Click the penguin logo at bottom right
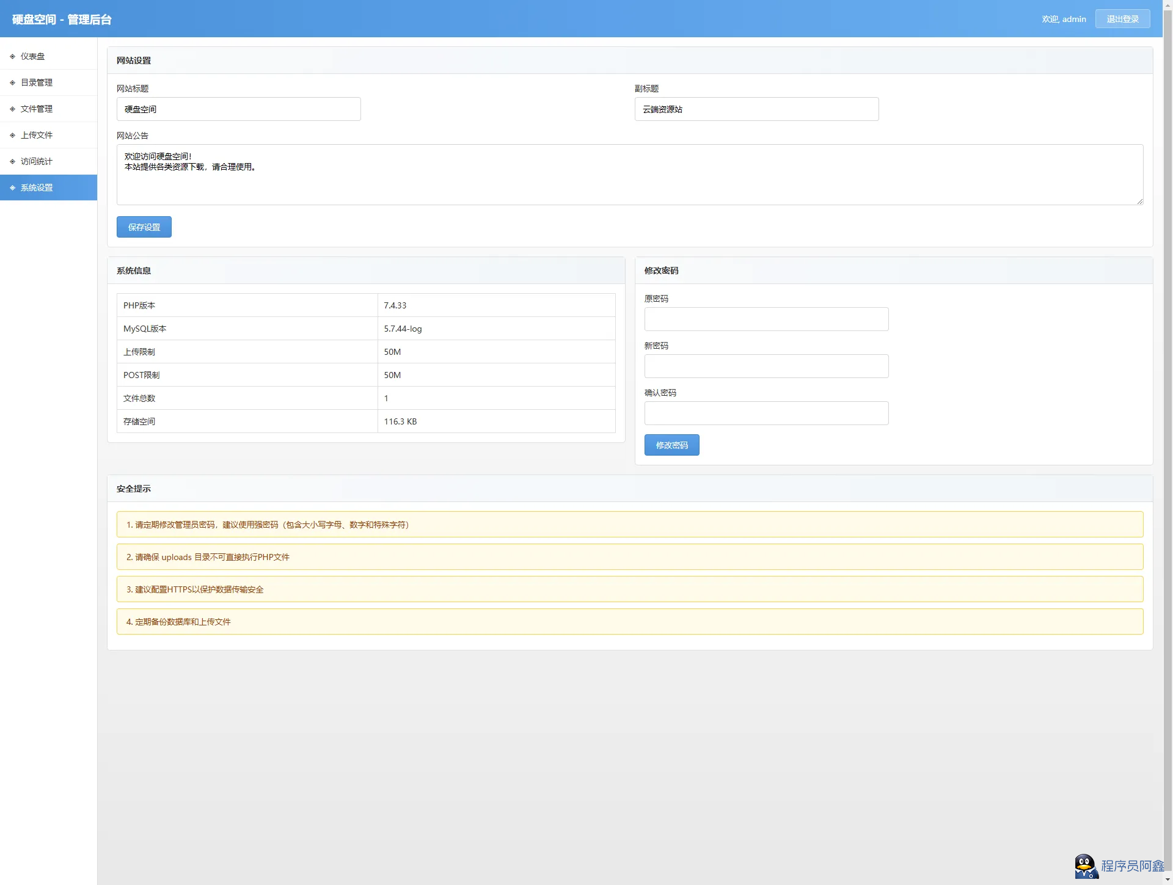Image resolution: width=1173 pixels, height=885 pixels. (x=1086, y=865)
